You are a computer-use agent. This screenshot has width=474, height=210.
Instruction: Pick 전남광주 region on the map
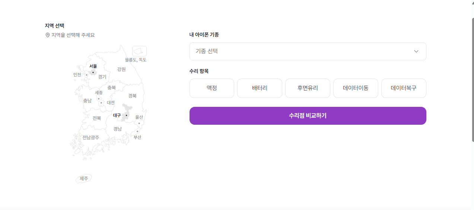tap(91, 137)
